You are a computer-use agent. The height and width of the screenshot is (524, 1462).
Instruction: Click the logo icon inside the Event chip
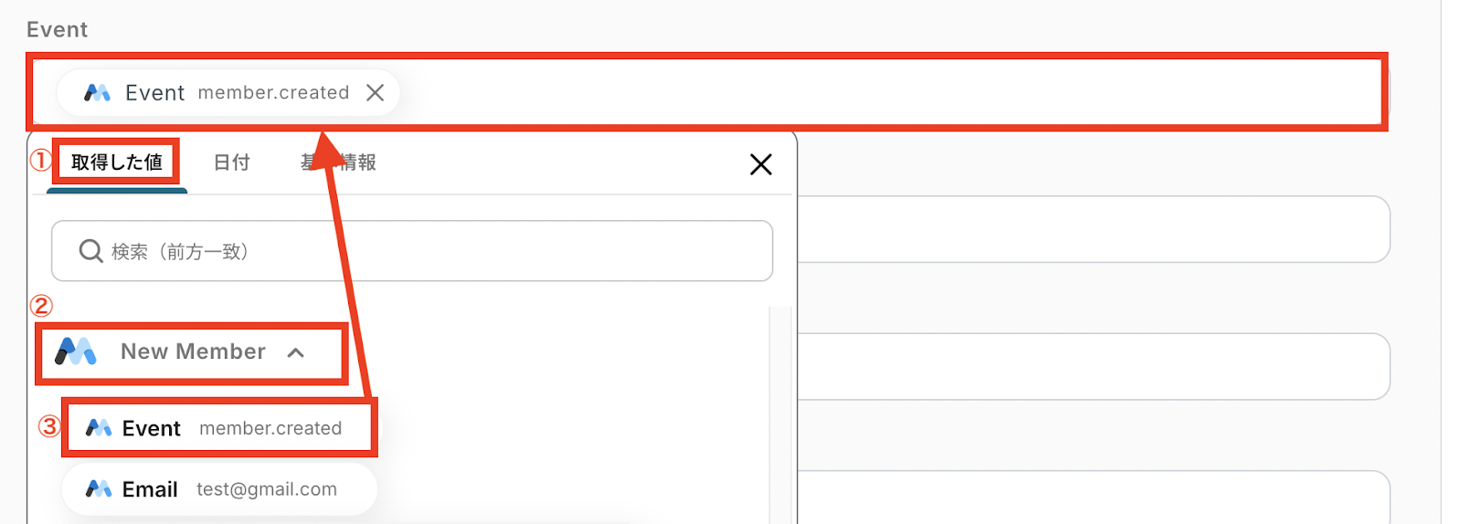point(97,93)
